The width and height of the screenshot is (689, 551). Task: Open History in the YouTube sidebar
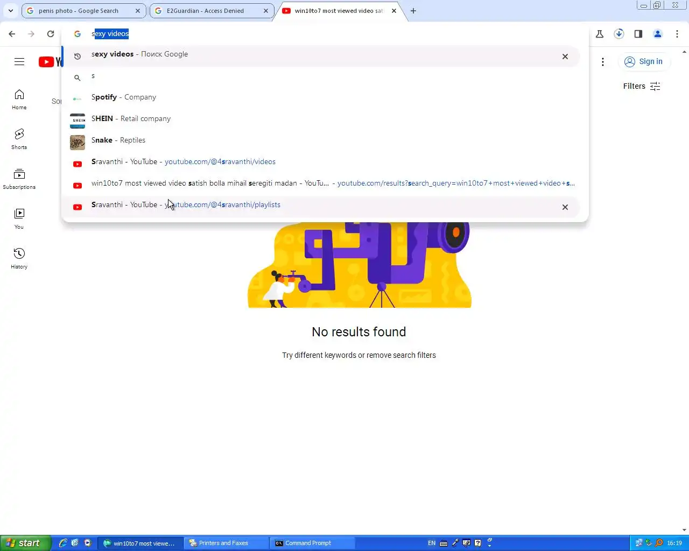coord(19,259)
